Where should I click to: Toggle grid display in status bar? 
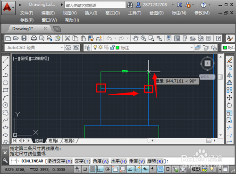93,169
